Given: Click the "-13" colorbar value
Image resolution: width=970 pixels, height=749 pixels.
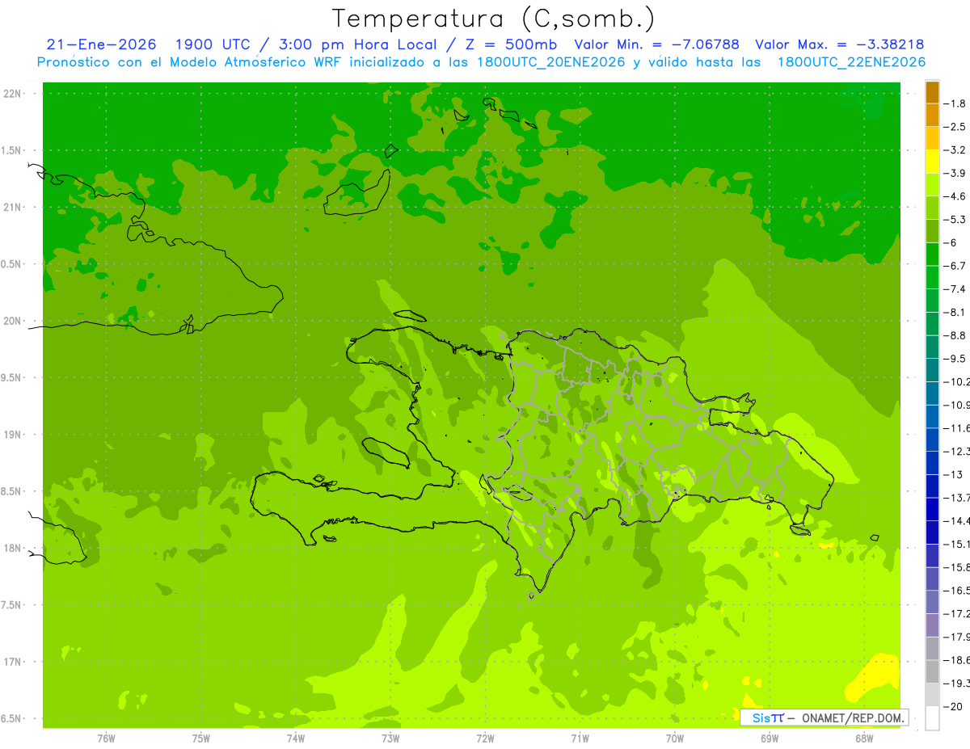Looking at the screenshot, I should pyautogui.click(x=955, y=474).
